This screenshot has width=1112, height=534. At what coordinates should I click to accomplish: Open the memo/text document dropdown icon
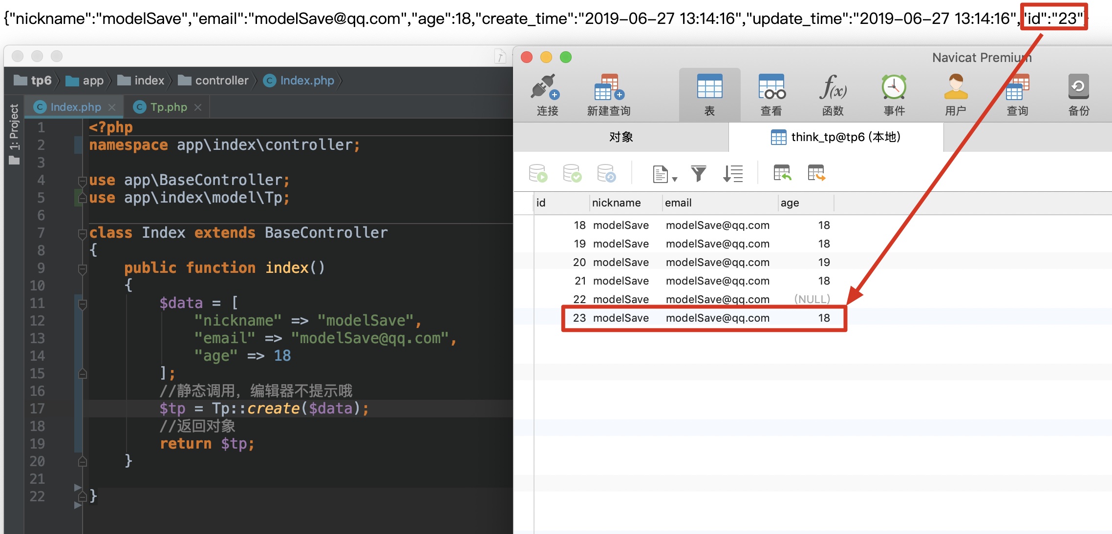664,174
